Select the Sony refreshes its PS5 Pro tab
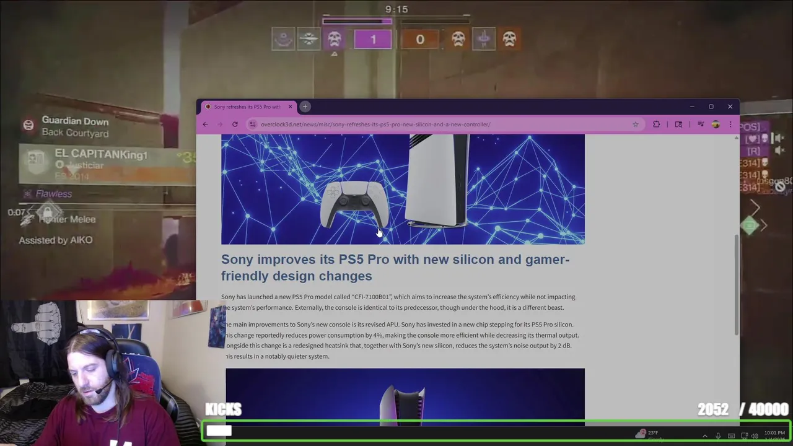793x446 pixels. coord(248,107)
